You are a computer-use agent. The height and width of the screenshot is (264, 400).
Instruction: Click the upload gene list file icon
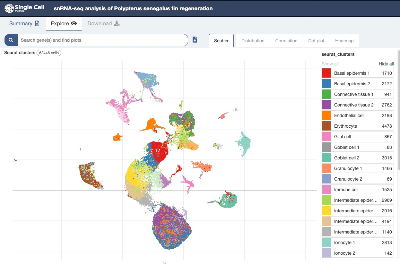click(195, 40)
